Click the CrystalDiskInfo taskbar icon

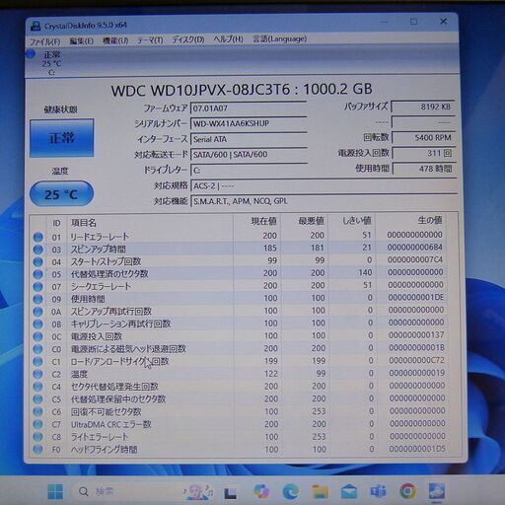click(x=437, y=491)
